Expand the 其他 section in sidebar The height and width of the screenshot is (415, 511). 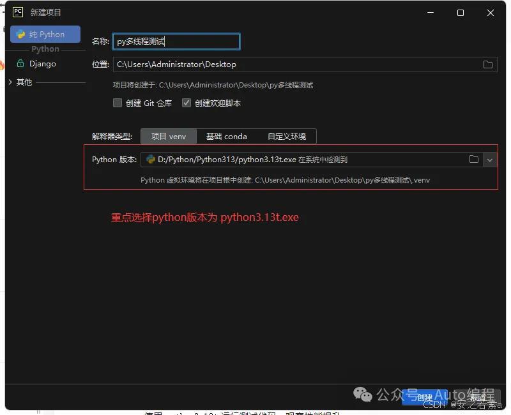[x=10, y=82]
